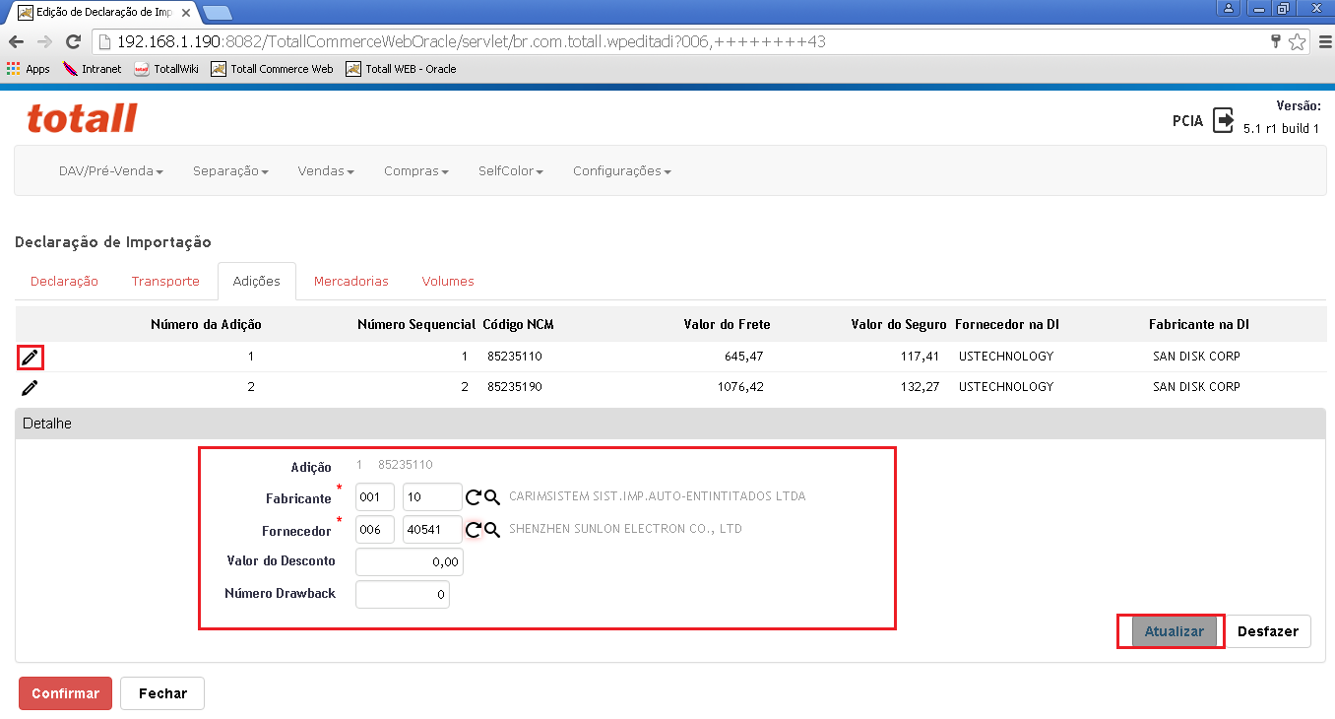Click the totall logo
The image size is (1335, 719).
(x=82, y=119)
